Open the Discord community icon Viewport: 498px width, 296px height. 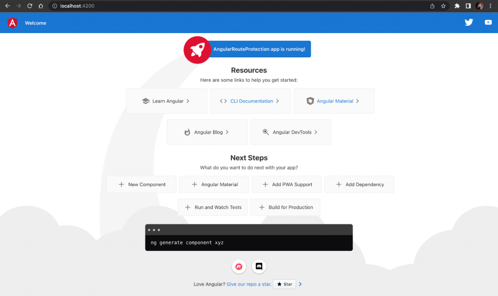[258, 266]
